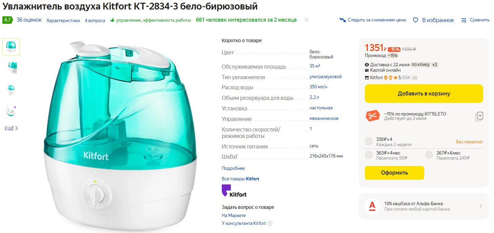Open the 4 вопроса section
Screen dimensions: 494x233
click(x=95, y=20)
